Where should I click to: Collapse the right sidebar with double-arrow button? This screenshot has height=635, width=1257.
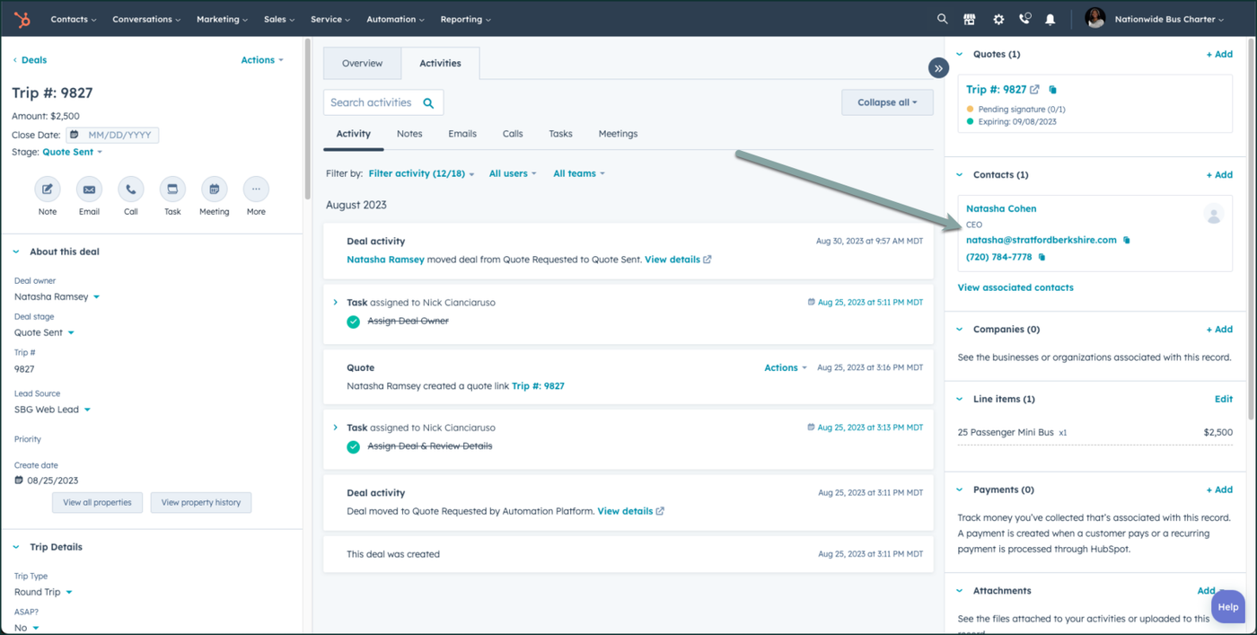coord(938,67)
